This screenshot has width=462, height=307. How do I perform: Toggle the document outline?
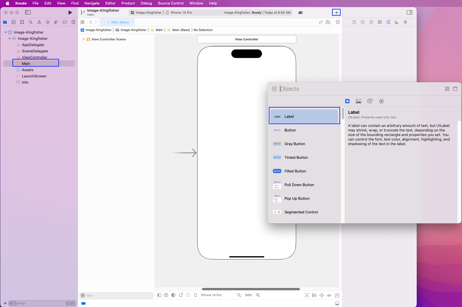(159, 295)
